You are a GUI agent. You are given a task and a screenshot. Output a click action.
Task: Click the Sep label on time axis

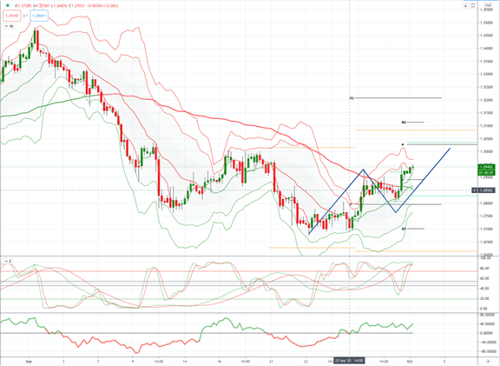(29, 362)
